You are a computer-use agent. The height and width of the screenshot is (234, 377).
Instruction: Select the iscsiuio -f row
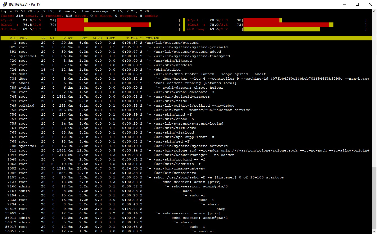[186, 164]
